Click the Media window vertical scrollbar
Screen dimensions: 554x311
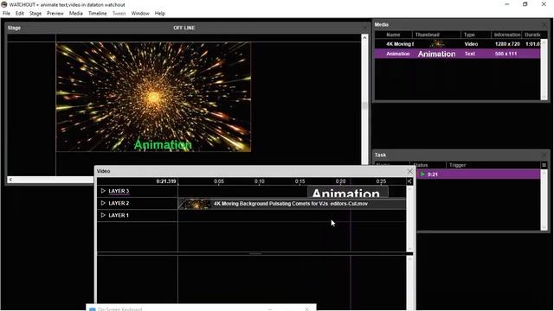pos(544,69)
